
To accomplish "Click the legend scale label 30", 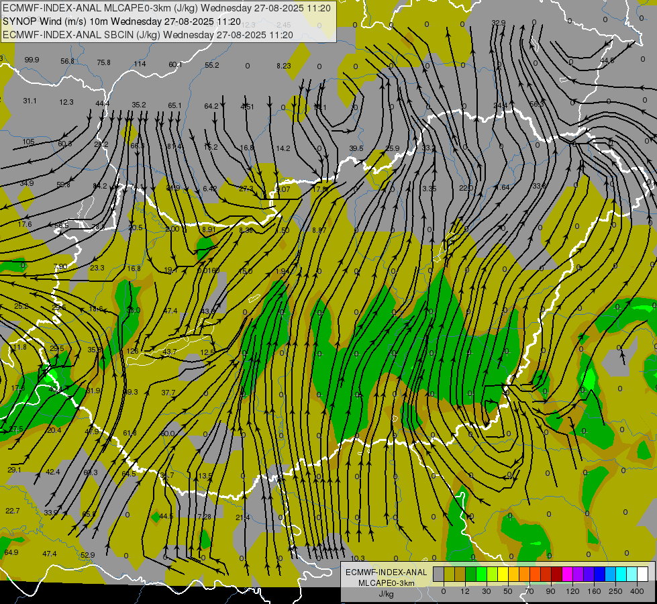I will [487, 591].
